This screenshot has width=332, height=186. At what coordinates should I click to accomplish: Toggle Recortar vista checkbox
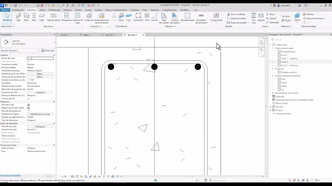[x=29, y=105]
